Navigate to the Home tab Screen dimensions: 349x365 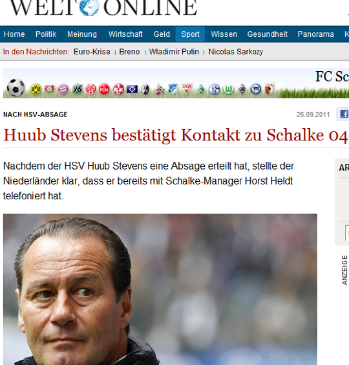click(x=14, y=34)
